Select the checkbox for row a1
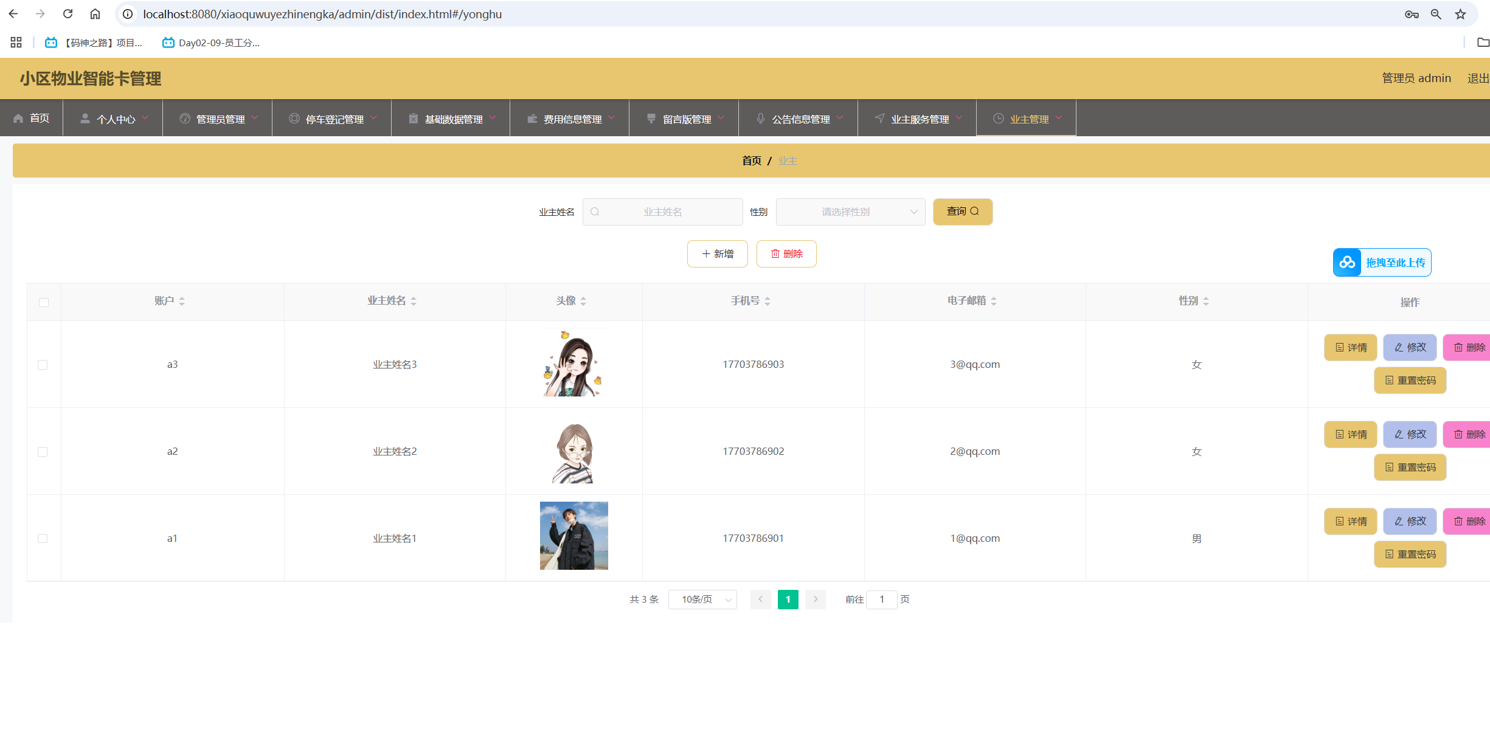 pyautogui.click(x=43, y=538)
